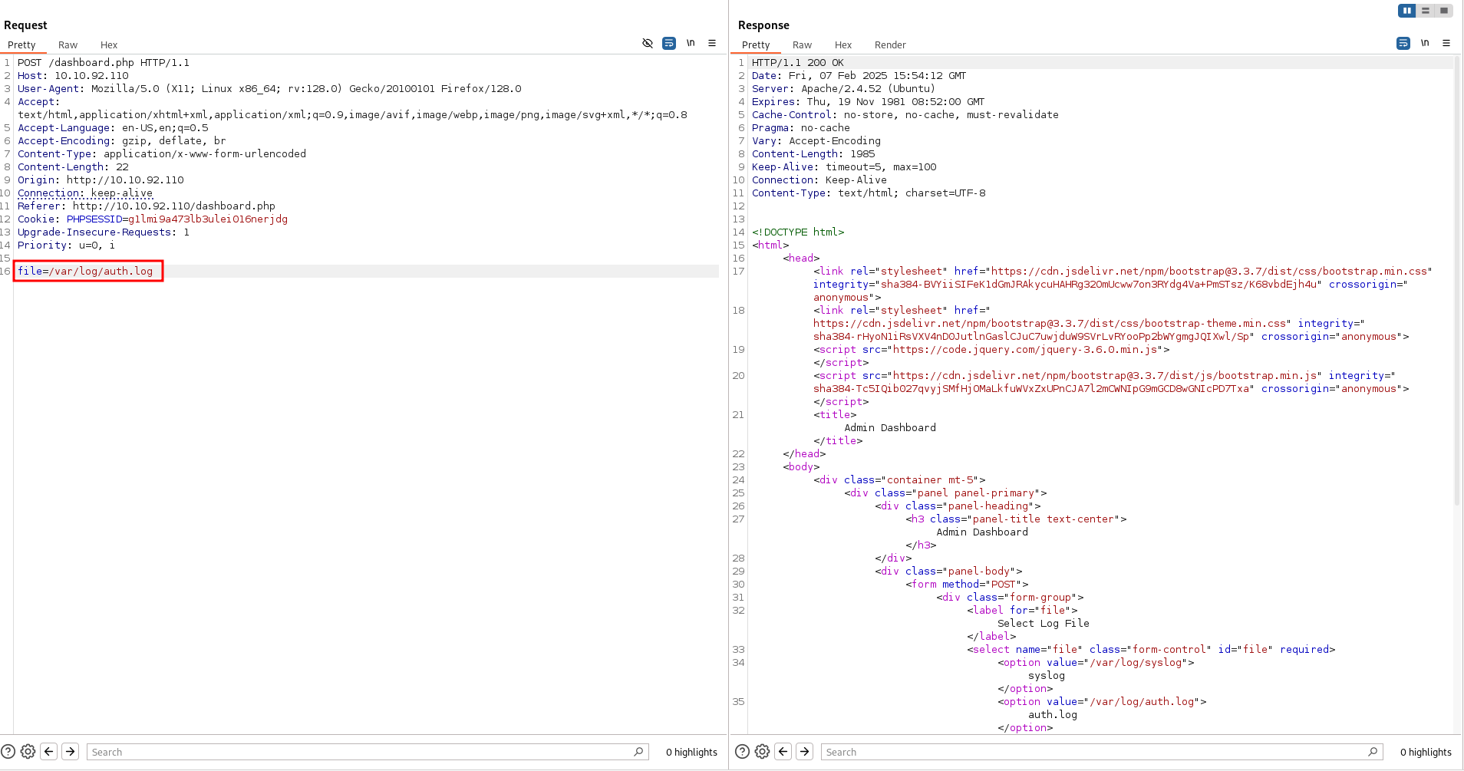Toggle the \n newline display in Request panel
The height and width of the screenshot is (771, 1464).
pos(691,44)
